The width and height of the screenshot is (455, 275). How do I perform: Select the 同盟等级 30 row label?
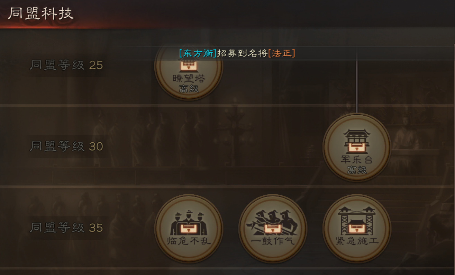coord(66,147)
